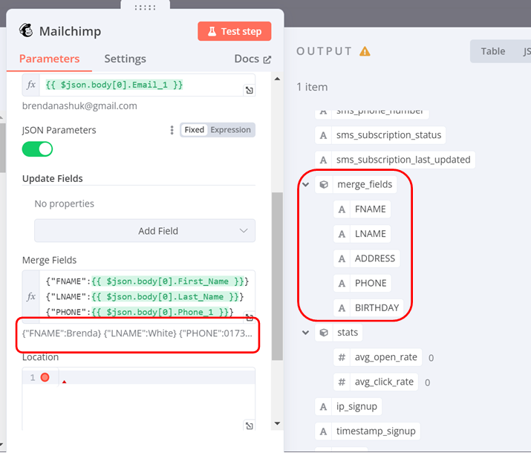Select the avg_open_rate field
Viewport: 531px width, 453px height.
coord(377,357)
